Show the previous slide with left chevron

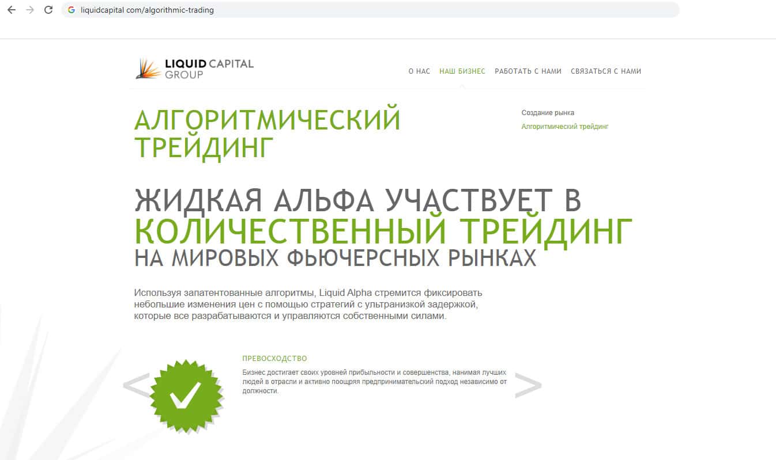pyautogui.click(x=137, y=386)
